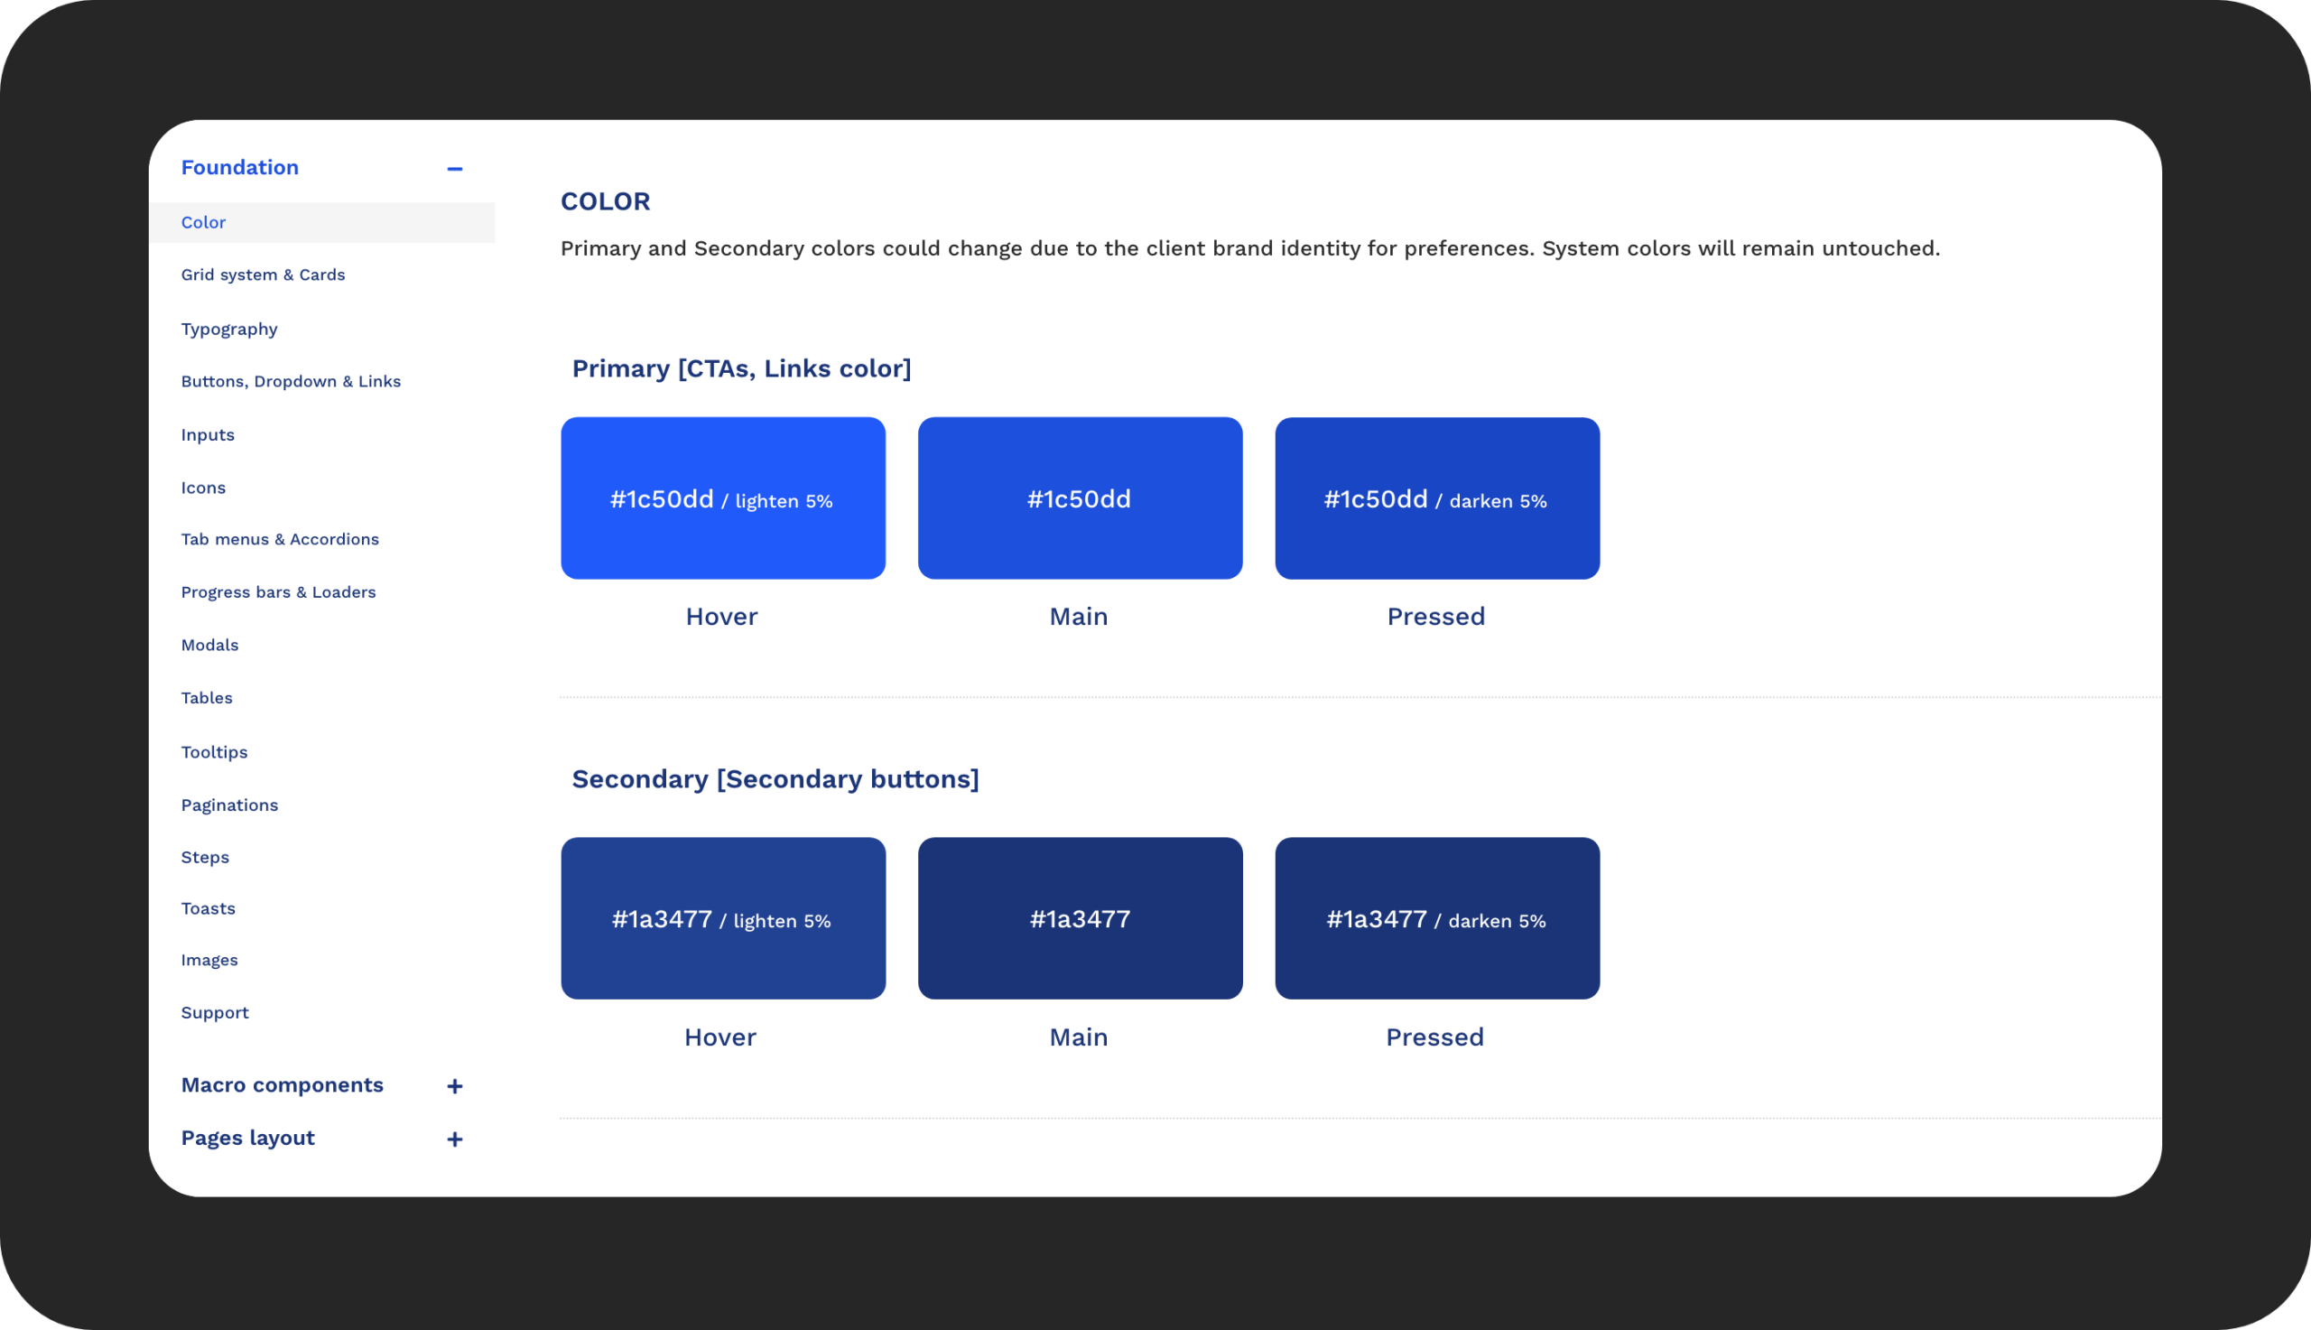Select the primary Main #1c50dd swatch

pyautogui.click(x=1080, y=498)
